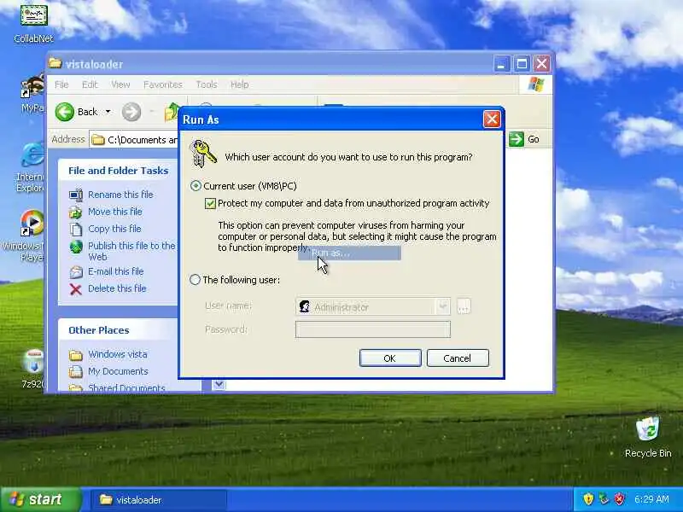Click the E-mail this file link

tap(116, 271)
